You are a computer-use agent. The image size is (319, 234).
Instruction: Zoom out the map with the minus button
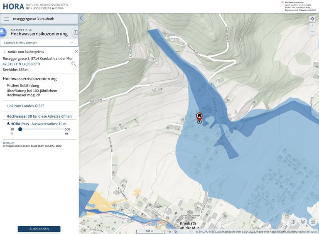pyautogui.click(x=312, y=32)
